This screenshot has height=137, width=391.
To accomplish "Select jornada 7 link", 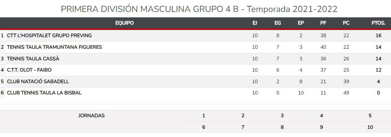I will pyautogui.click(x=243, y=127).
